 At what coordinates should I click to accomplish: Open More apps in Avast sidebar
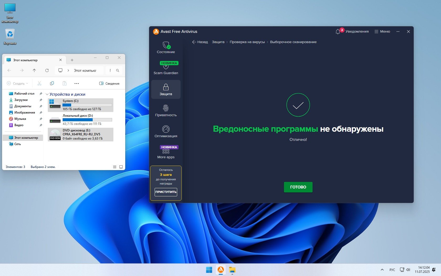tap(166, 153)
